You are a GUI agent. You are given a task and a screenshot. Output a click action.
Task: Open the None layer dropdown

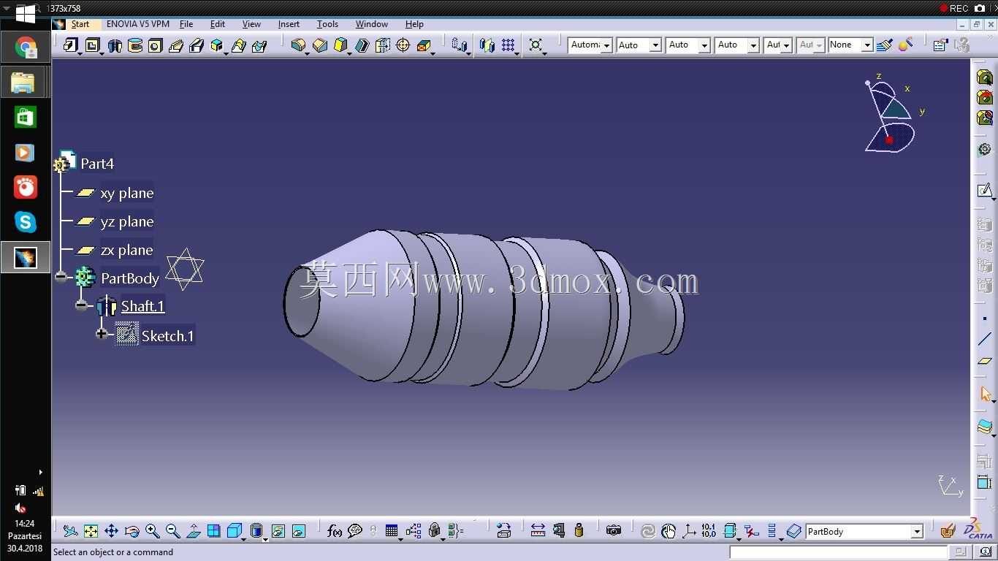[x=866, y=45]
